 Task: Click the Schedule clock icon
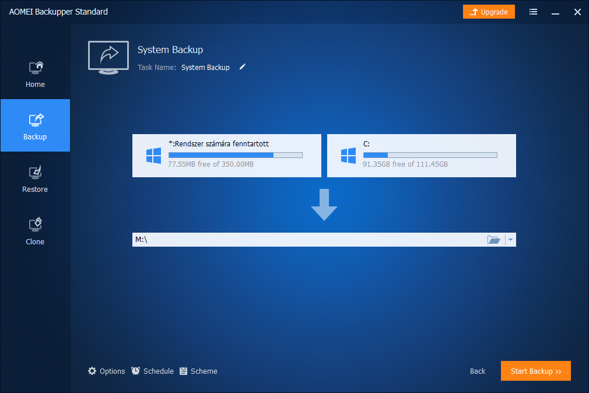136,371
